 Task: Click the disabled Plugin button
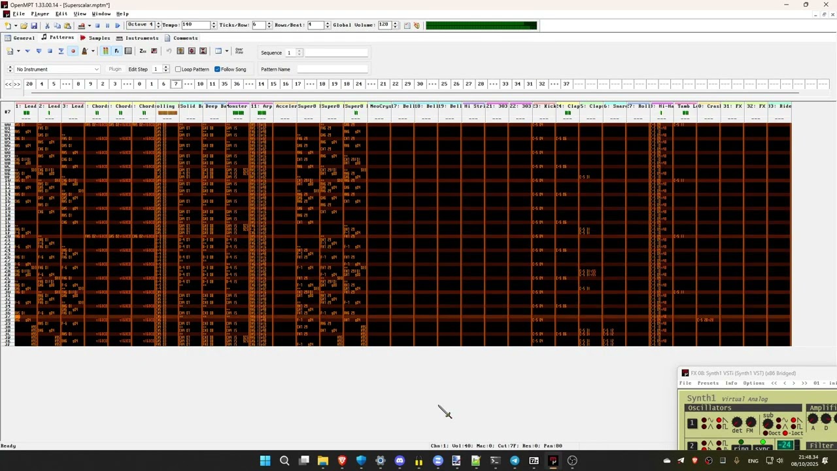pos(115,69)
